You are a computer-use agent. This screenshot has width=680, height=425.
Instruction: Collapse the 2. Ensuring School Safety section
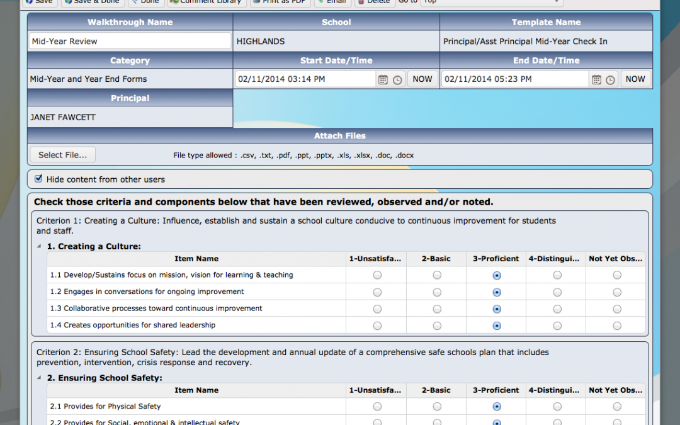(39, 377)
